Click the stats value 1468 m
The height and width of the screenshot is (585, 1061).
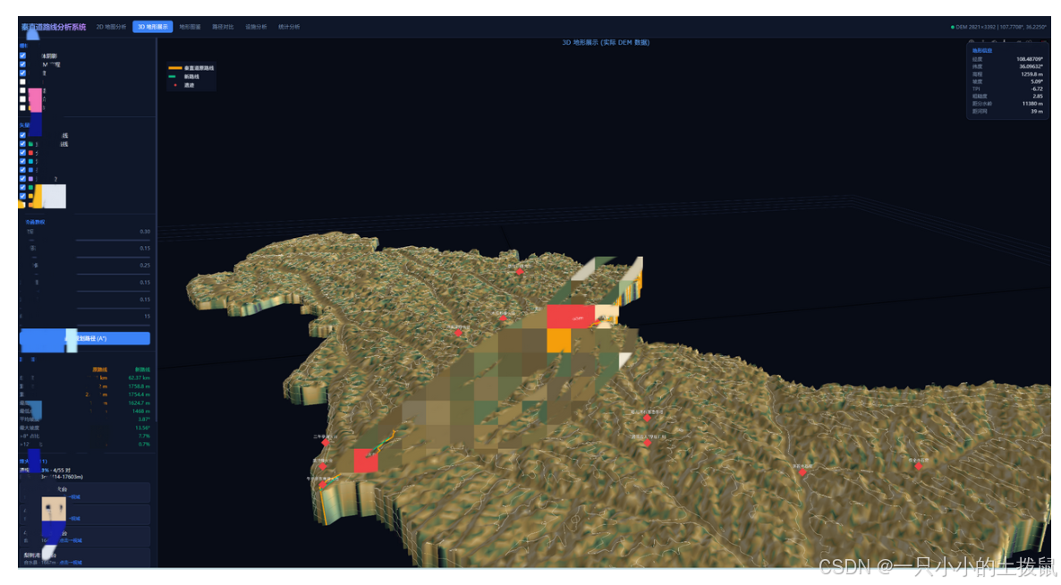click(x=140, y=411)
